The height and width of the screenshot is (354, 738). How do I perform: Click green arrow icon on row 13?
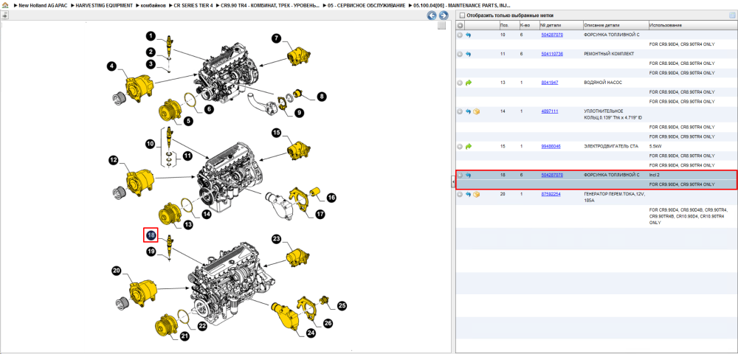click(469, 83)
